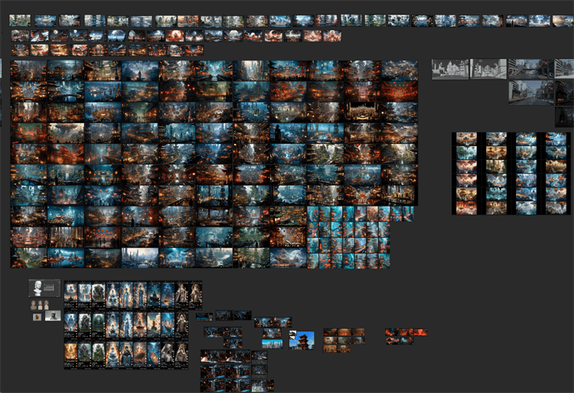The width and height of the screenshot is (574, 393).
Task: Click the second grayscale city sketch thumbnail
Action: [x=488, y=69]
